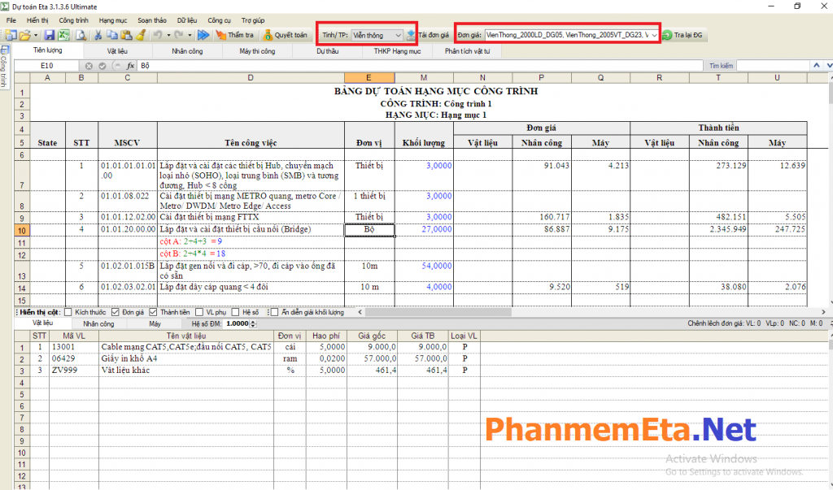Click the Cut scissors icon
833x490 pixels.
coord(99,35)
